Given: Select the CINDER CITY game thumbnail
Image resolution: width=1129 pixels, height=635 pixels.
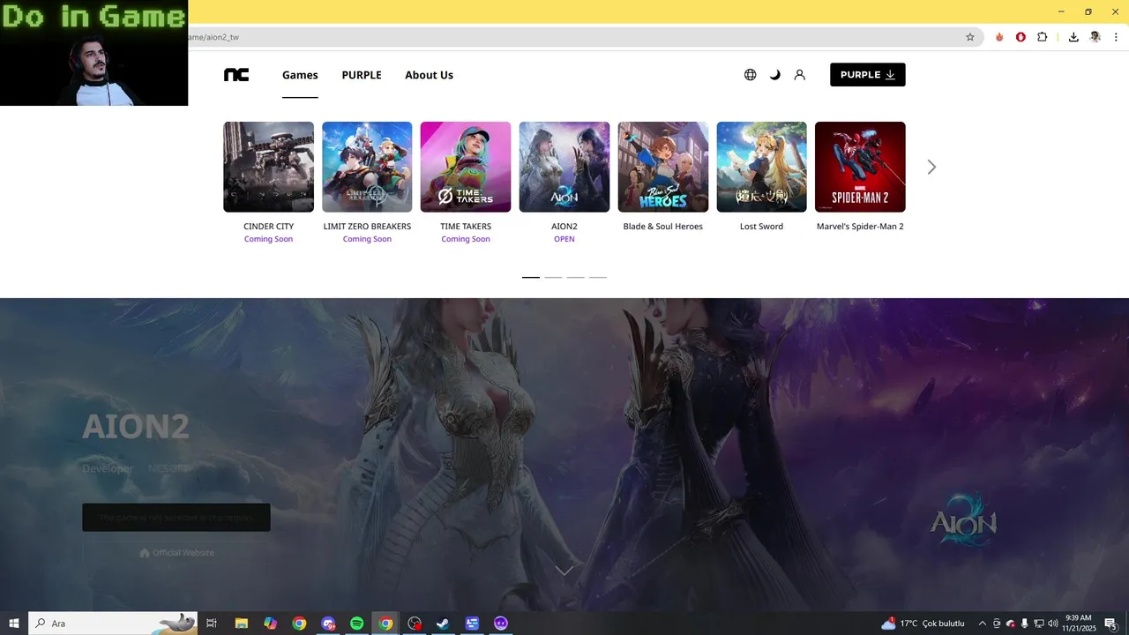Looking at the screenshot, I should pos(268,167).
